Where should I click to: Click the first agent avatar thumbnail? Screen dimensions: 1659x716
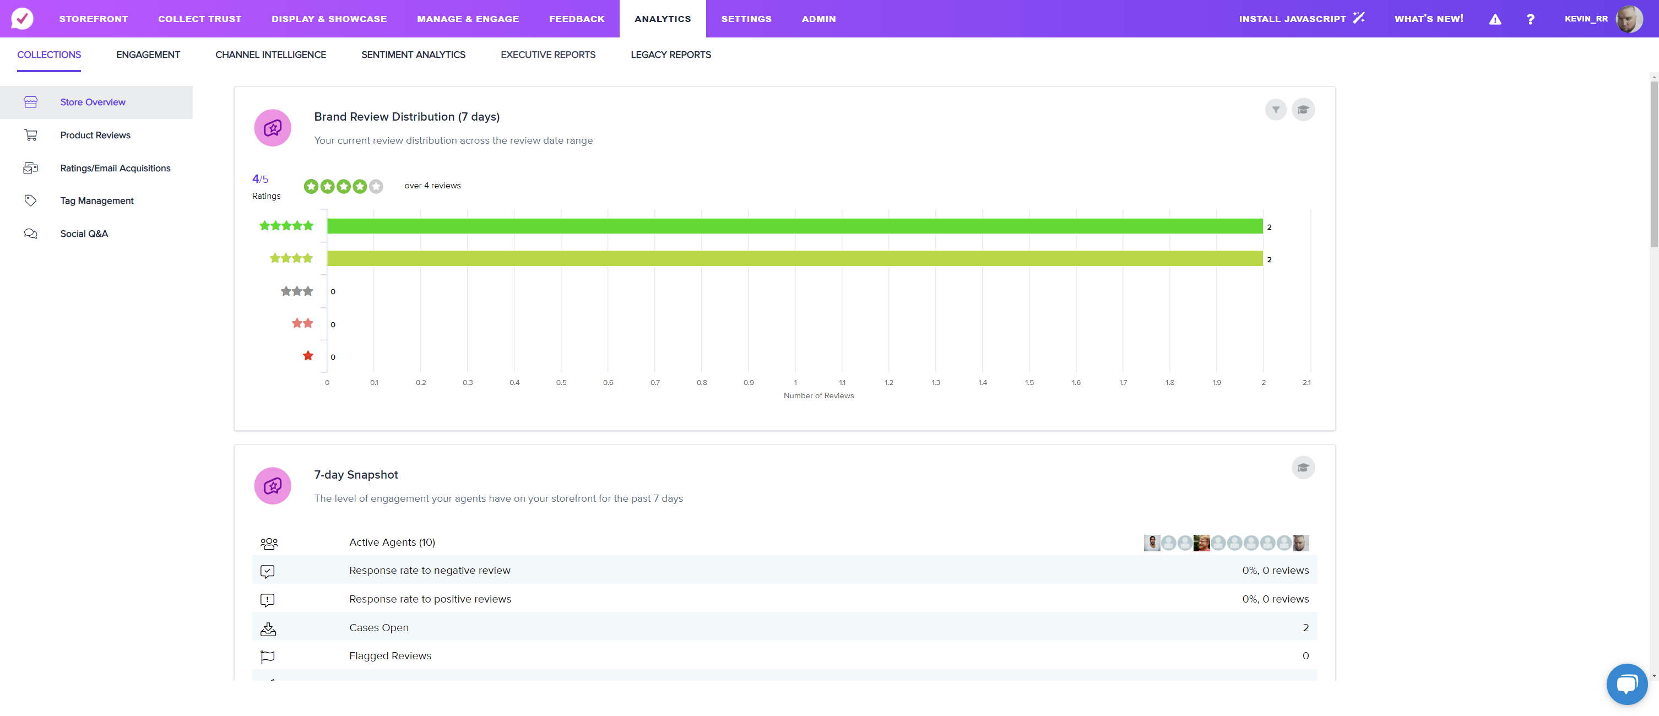click(x=1152, y=543)
